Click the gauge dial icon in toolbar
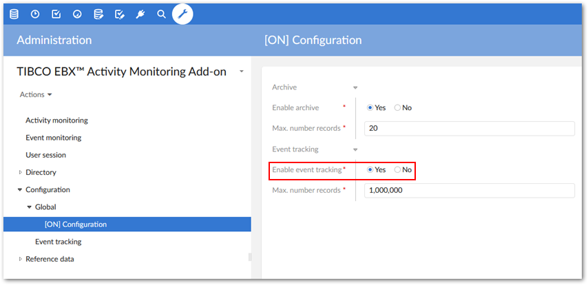Image resolution: width=588 pixels, height=285 pixels. [x=77, y=14]
